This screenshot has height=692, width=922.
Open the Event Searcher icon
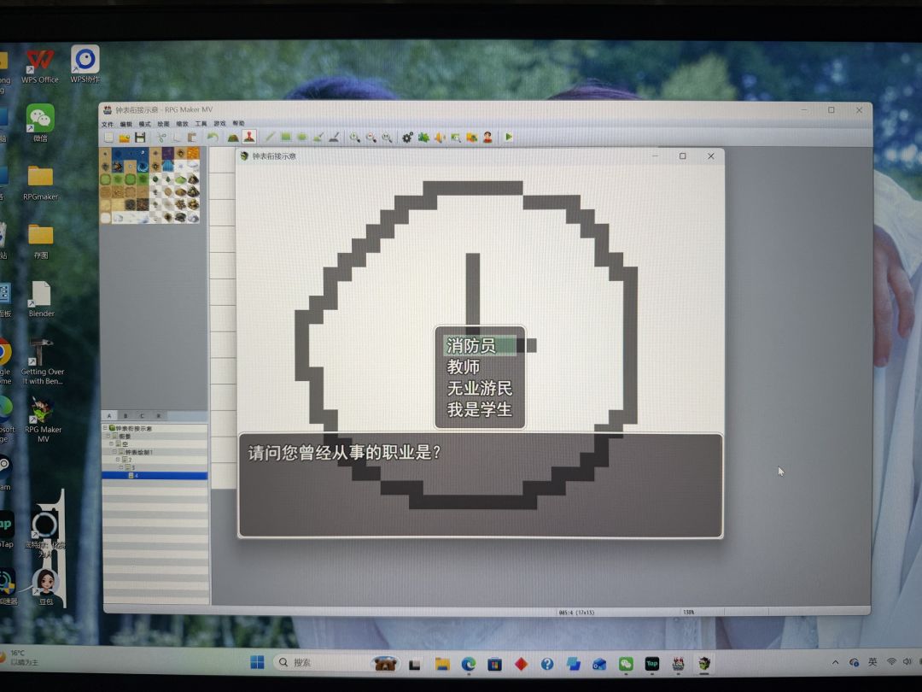click(x=456, y=137)
